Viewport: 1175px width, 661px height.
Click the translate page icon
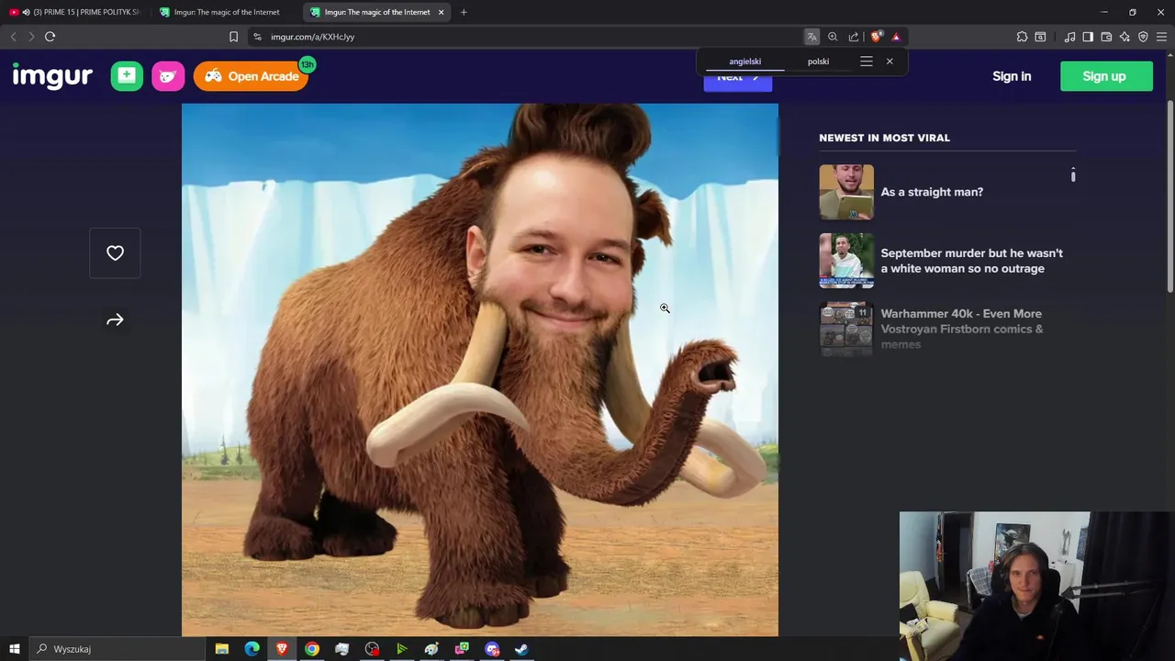tap(811, 37)
